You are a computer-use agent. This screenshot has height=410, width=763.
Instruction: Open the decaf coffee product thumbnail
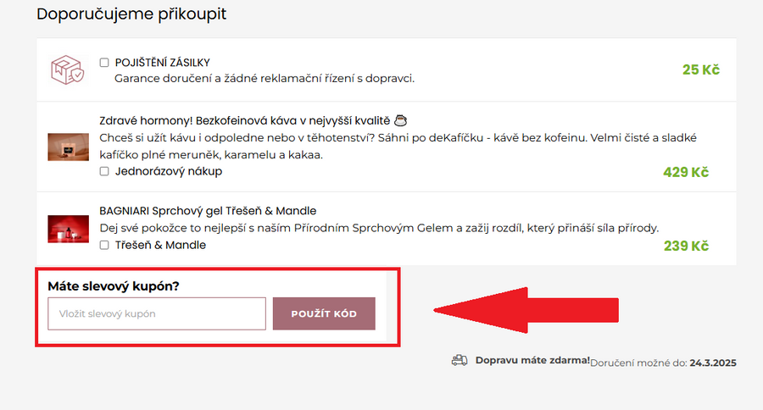pos(68,147)
